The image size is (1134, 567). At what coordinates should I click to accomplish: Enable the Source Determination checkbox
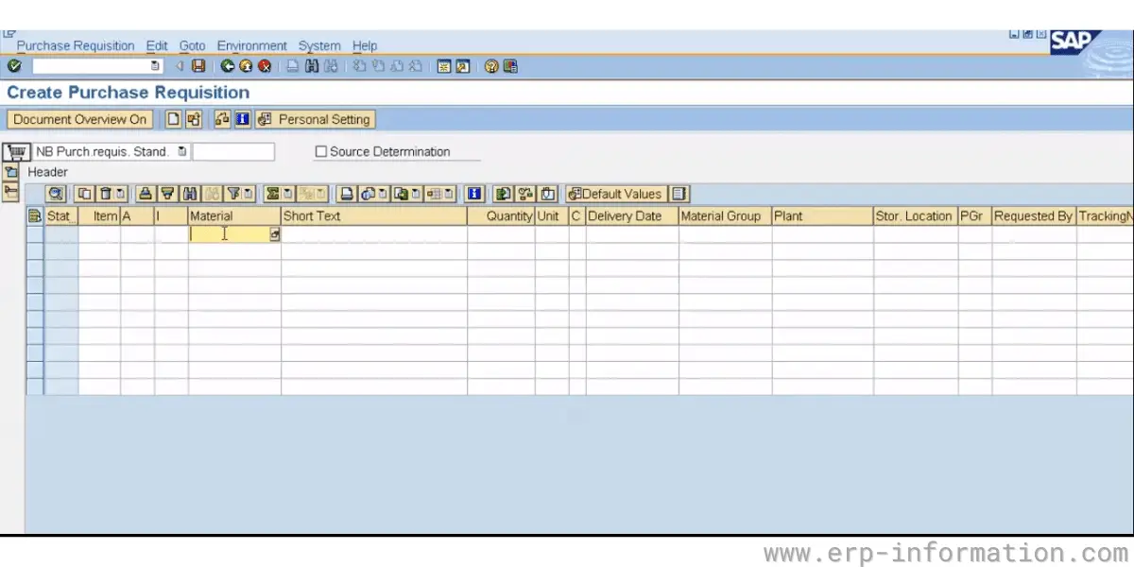321,151
